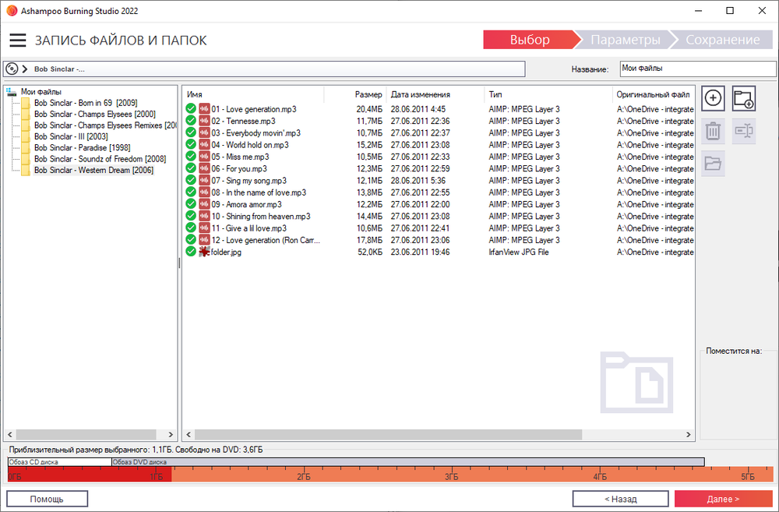Switch to the Сохранение step tab
Image resolution: width=779 pixels, height=512 pixels.
[722, 40]
